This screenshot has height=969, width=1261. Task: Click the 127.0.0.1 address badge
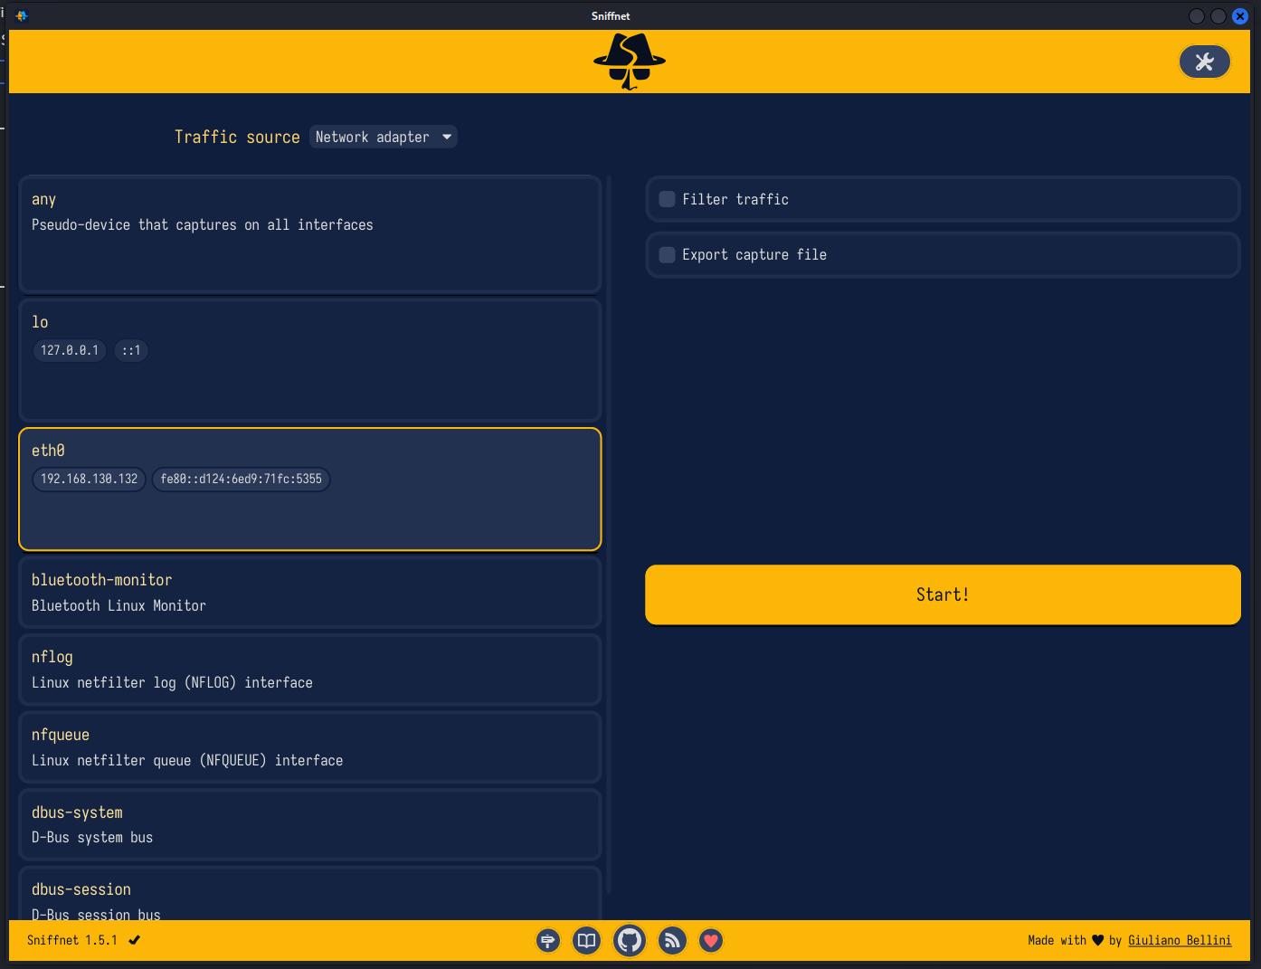pyautogui.click(x=70, y=350)
